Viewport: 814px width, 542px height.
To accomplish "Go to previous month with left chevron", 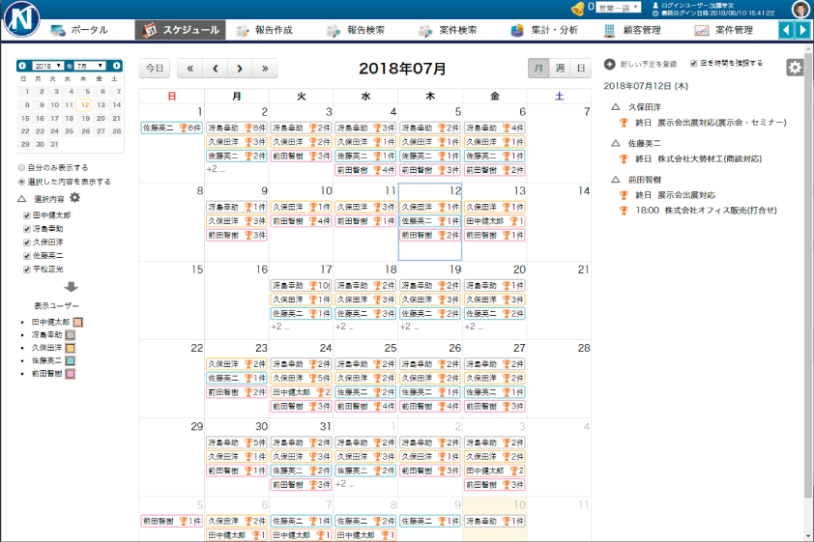I will click(216, 69).
